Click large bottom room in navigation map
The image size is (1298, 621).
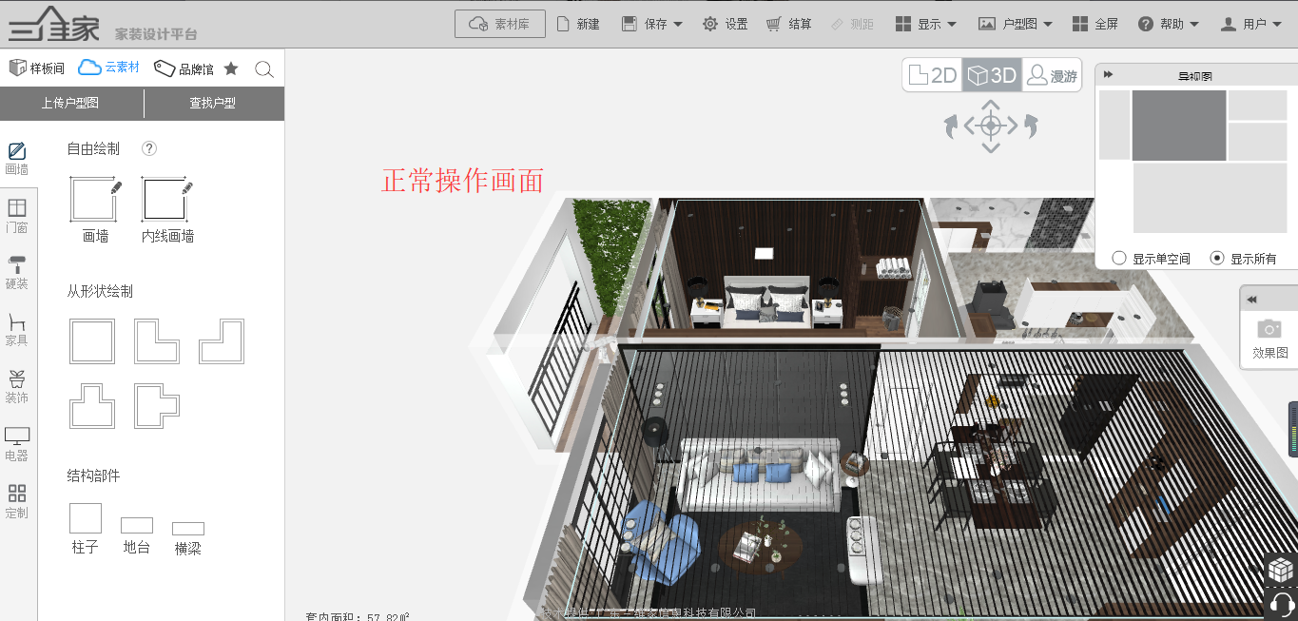[1211, 198]
